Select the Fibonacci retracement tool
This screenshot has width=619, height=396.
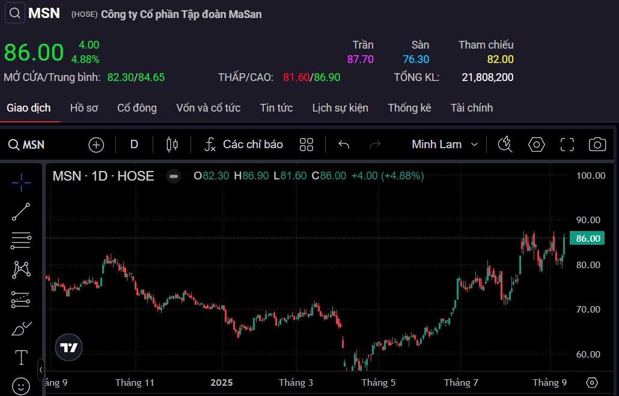(21, 241)
